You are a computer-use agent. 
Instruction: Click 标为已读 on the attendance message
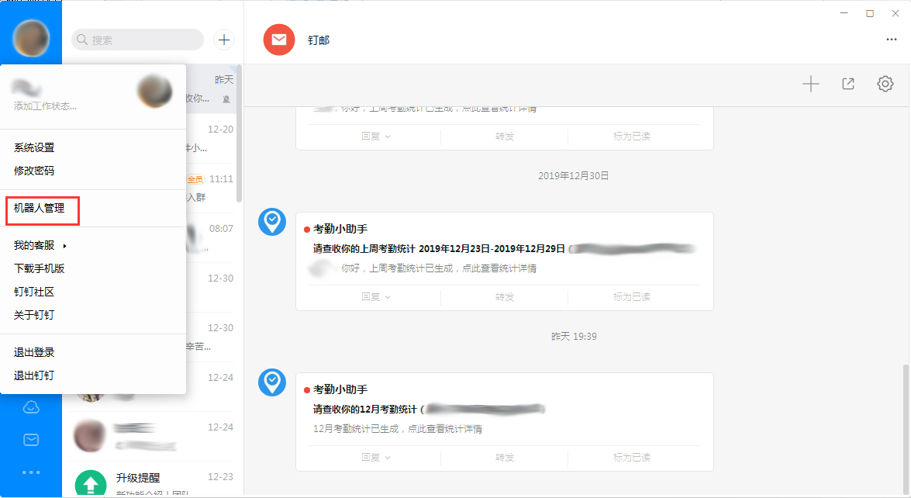pos(632,296)
